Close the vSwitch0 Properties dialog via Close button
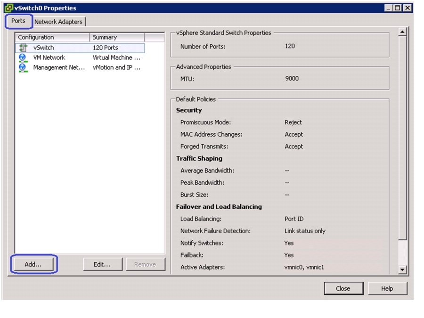 (x=343, y=288)
